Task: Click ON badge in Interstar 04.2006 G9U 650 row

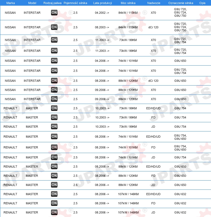Action: click(54, 61)
